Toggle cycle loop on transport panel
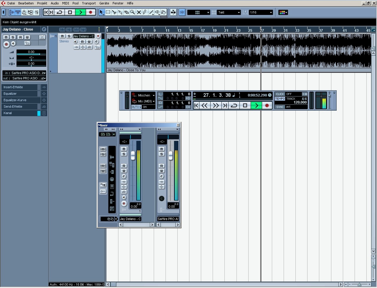The width and height of the screenshot is (377, 288). tap(234, 105)
